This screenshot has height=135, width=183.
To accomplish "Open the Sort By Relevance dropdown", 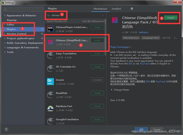I will click(x=93, y=21).
